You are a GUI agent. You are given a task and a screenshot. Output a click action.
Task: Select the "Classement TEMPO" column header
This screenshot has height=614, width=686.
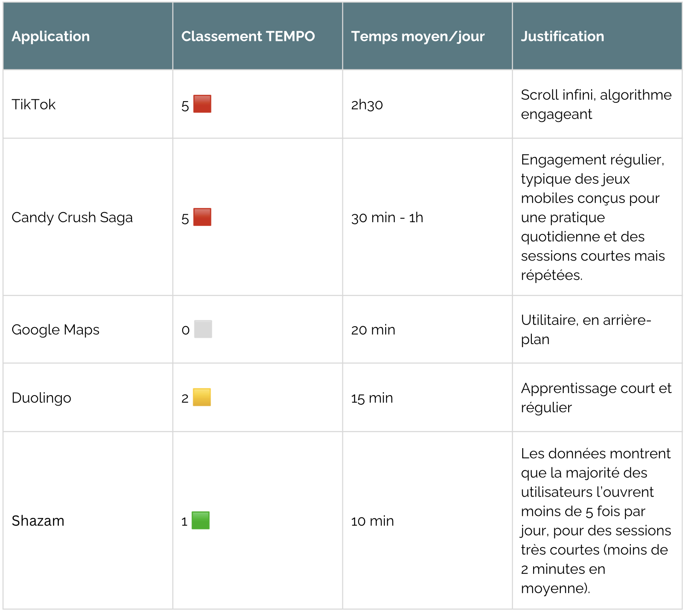click(248, 36)
